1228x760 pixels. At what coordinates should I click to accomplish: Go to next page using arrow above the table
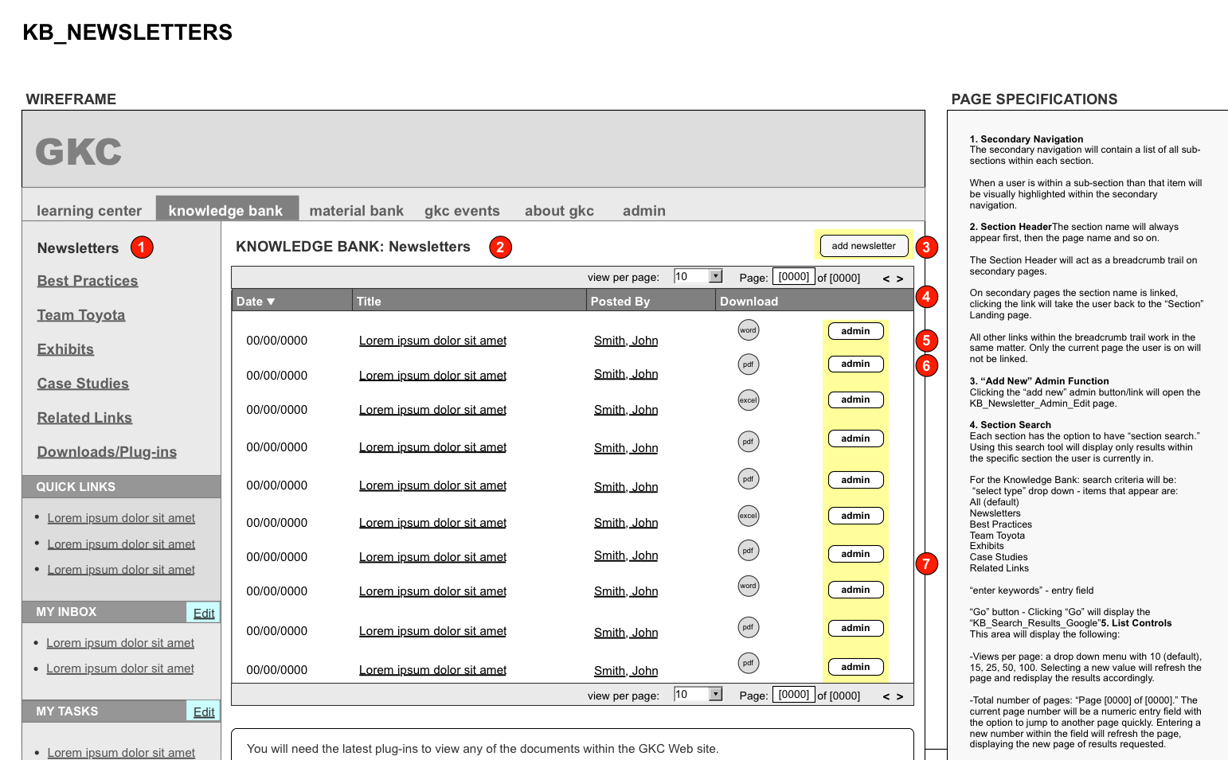pyautogui.click(x=900, y=279)
